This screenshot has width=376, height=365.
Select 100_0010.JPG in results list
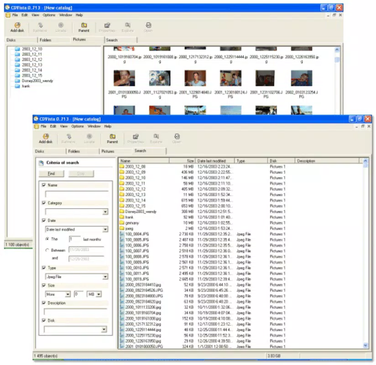click(x=137, y=268)
